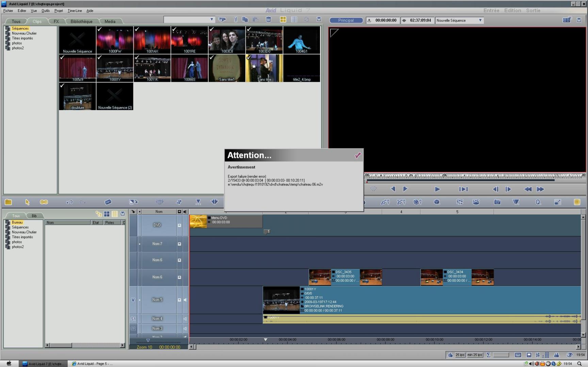Toggle video display on Nom 7 track
The image size is (588, 367).
[179, 244]
